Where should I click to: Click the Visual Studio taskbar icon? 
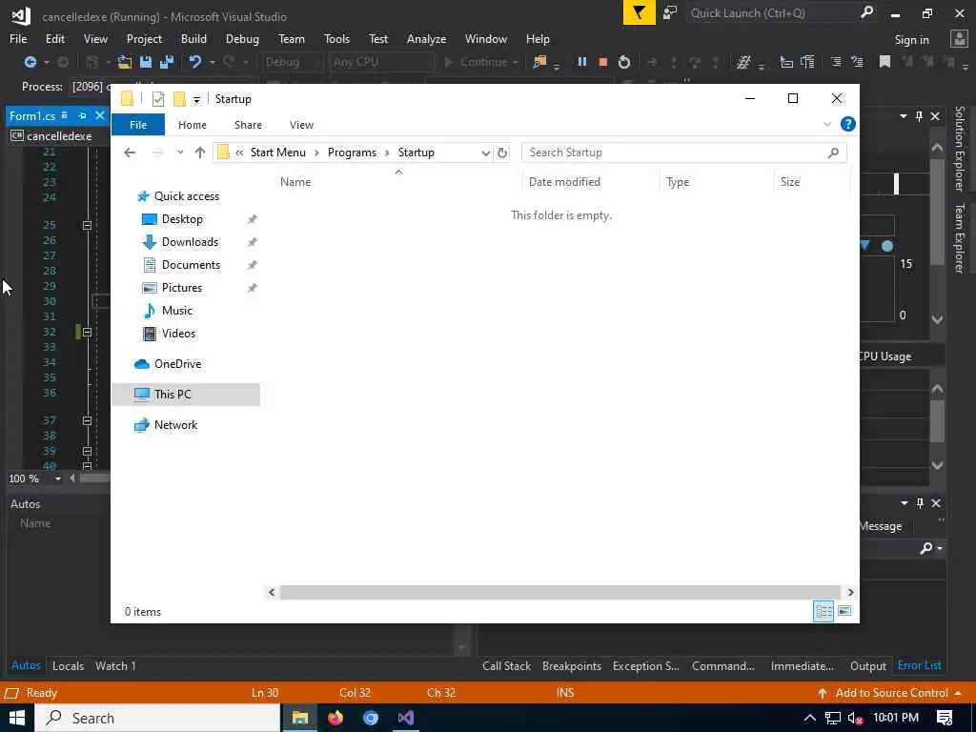[x=406, y=718]
